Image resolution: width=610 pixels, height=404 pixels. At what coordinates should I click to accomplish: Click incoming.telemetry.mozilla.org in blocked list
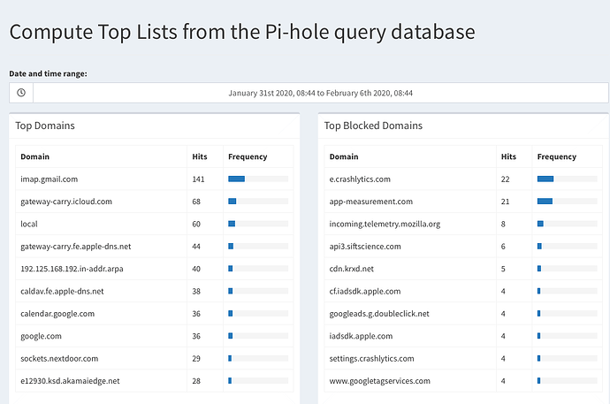point(385,225)
